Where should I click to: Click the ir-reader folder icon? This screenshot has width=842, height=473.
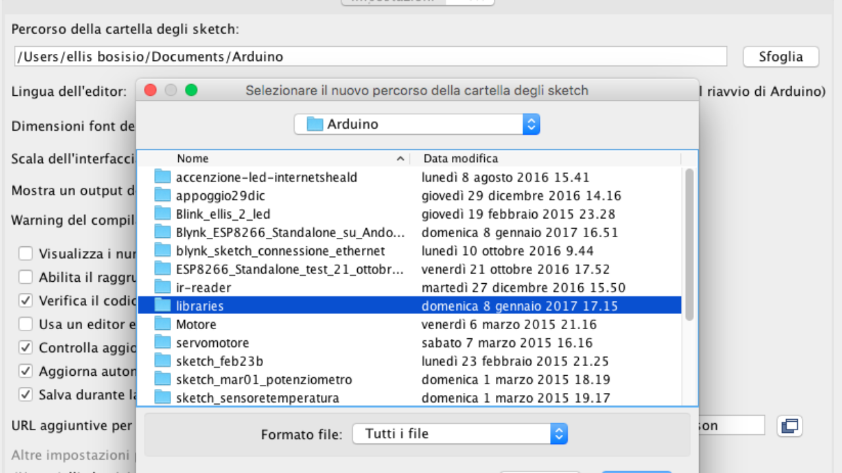coord(162,288)
